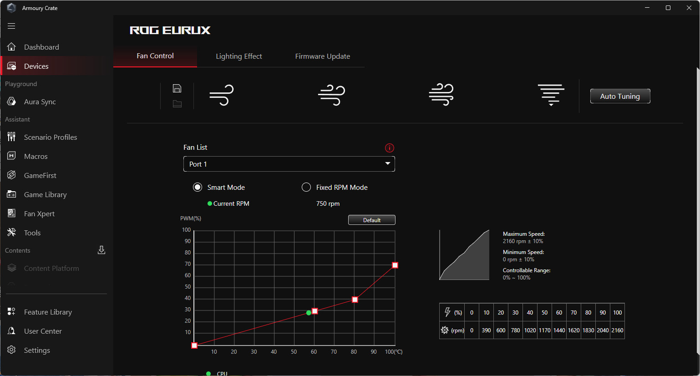
Task: Click the Auto Tuning button
Action: click(620, 96)
